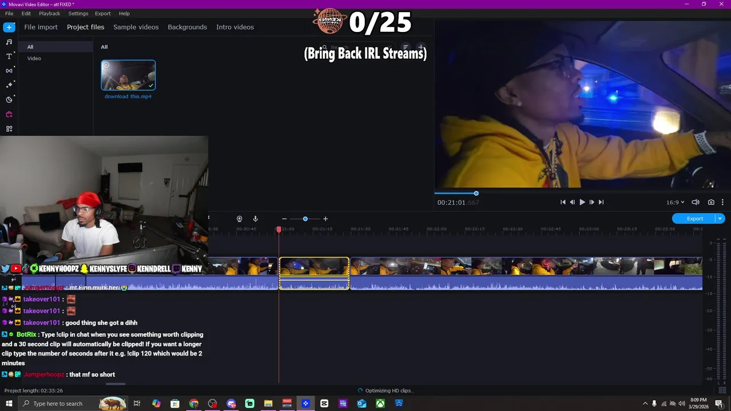Screen dimensions: 731x411
Task: Adjust the timeline zoom slider handle
Action: 305,219
